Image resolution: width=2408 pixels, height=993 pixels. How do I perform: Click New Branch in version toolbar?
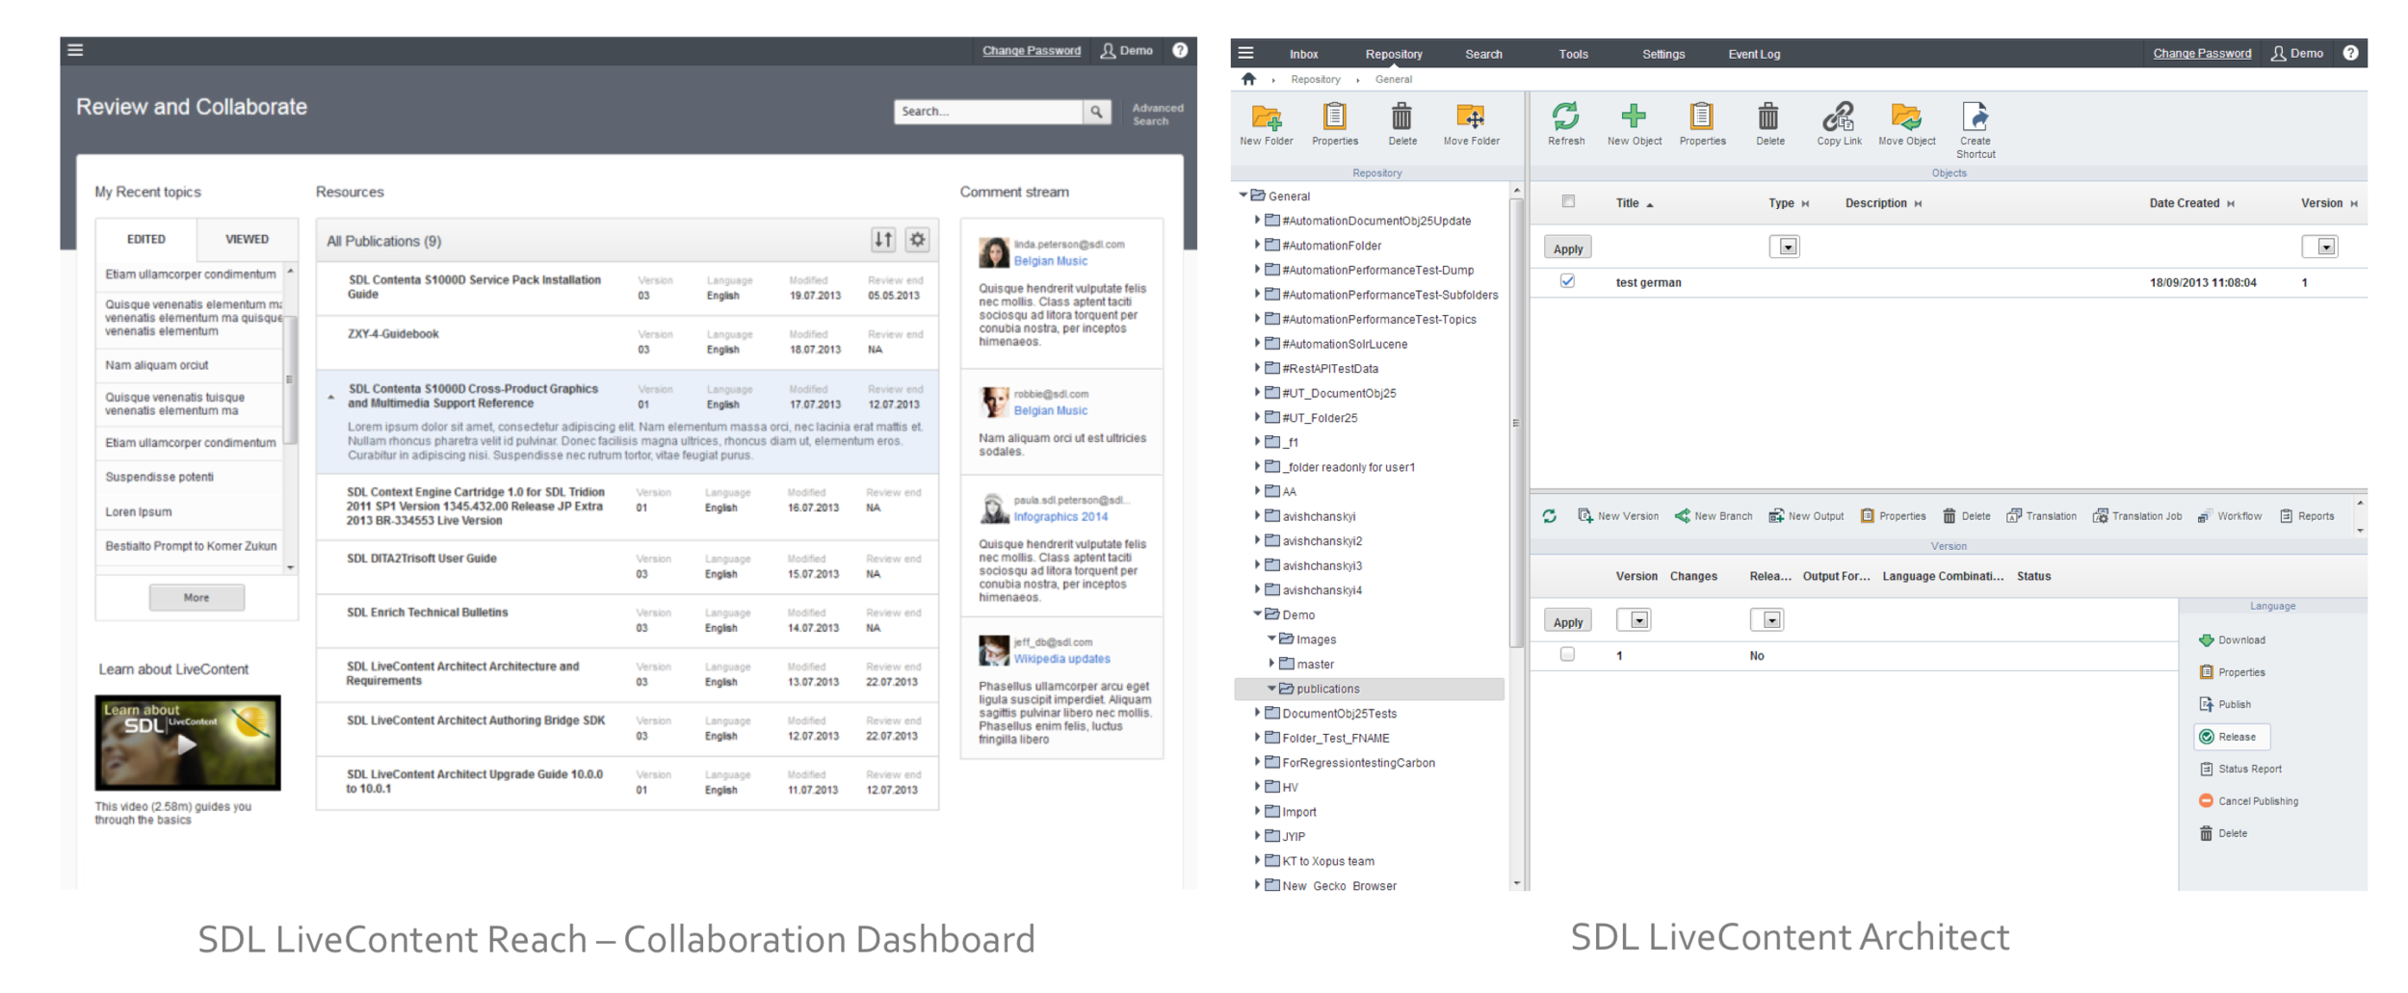coord(1714,516)
